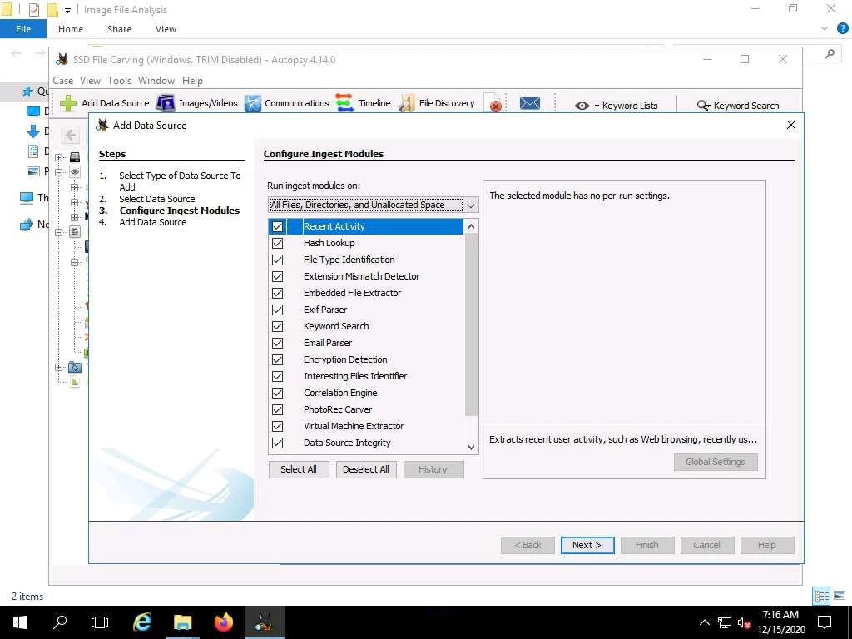852x639 pixels.
Task: Expand bottom tagged tree node
Action: pyautogui.click(x=59, y=367)
